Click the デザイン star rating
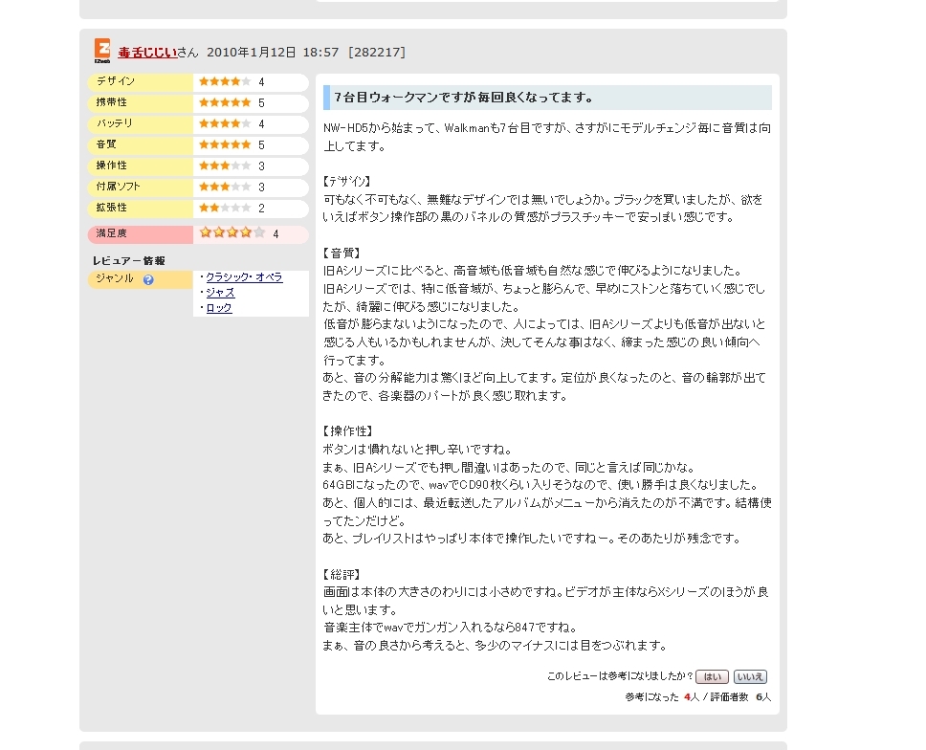This screenshot has width=926, height=750. 225,81
